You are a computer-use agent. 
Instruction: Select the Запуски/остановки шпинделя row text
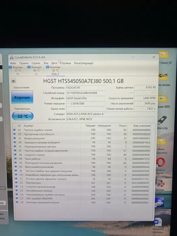click(42, 142)
